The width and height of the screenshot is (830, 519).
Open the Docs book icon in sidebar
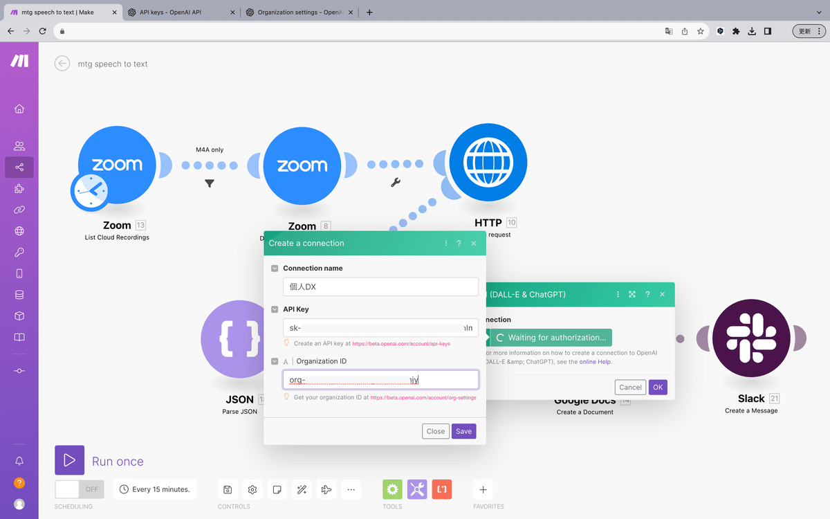[x=19, y=338]
